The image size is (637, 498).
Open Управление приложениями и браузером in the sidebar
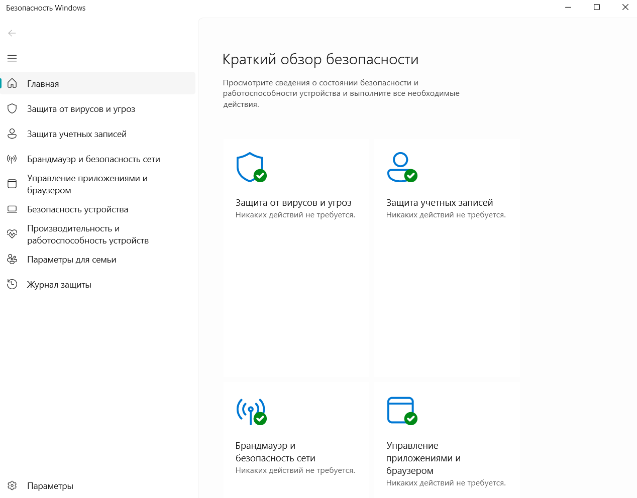coord(98,184)
